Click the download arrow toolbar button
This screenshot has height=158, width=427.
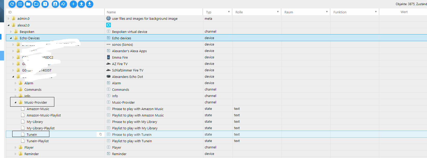89,4
